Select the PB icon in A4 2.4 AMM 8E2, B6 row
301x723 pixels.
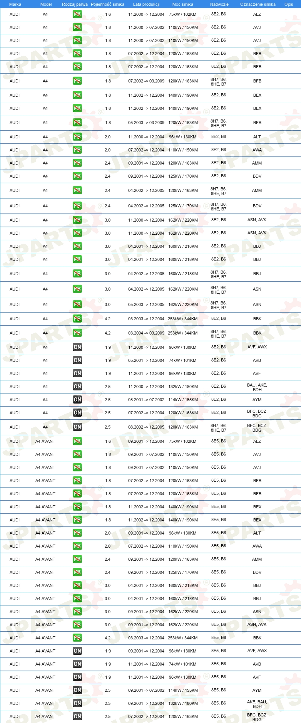[x=77, y=163]
